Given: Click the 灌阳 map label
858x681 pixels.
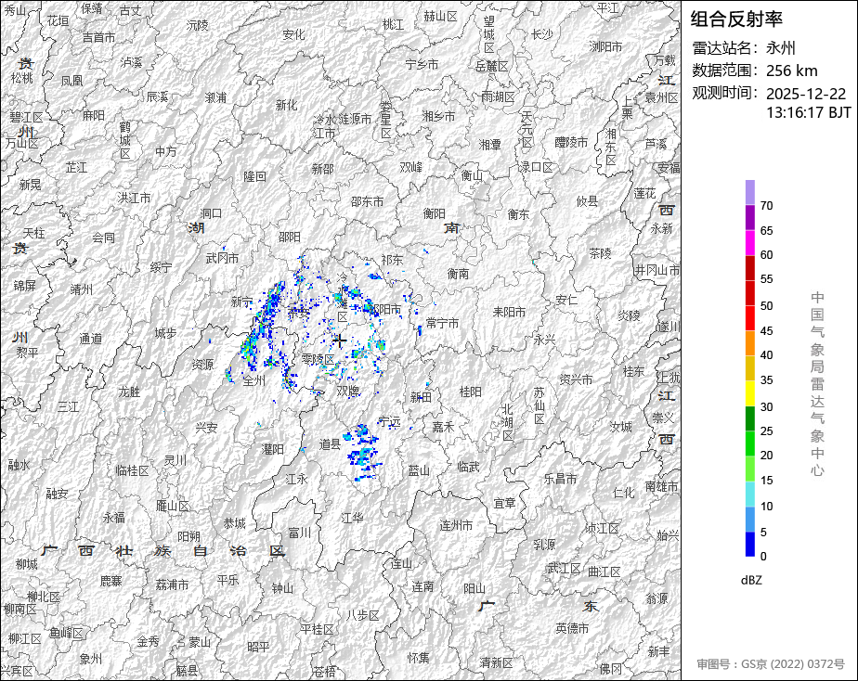Looking at the screenshot, I should [272, 449].
